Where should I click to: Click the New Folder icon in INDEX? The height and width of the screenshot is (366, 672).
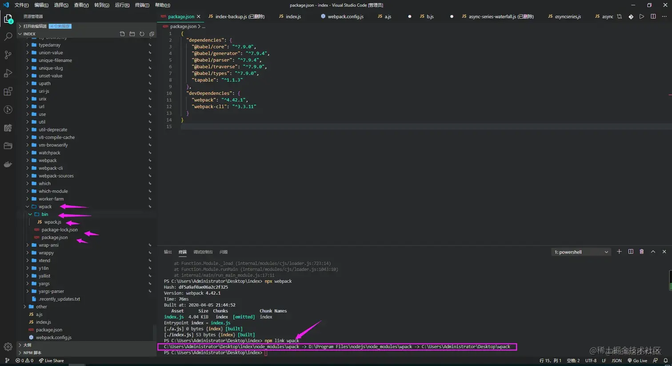(132, 34)
